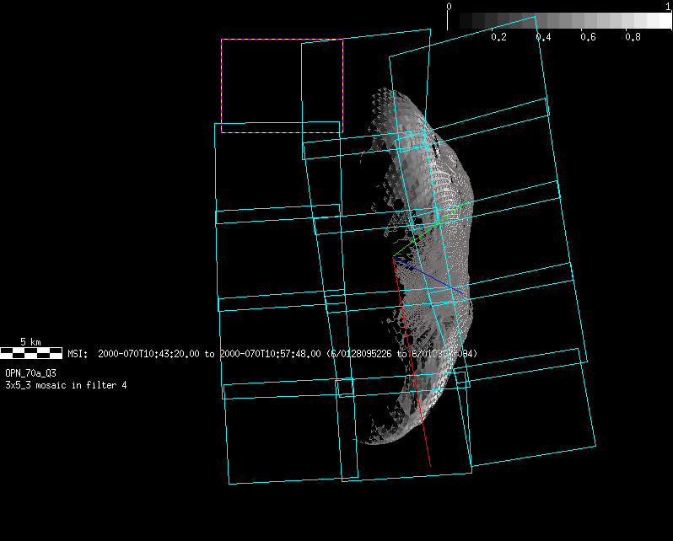Click the blue axis vector line

click(430, 276)
